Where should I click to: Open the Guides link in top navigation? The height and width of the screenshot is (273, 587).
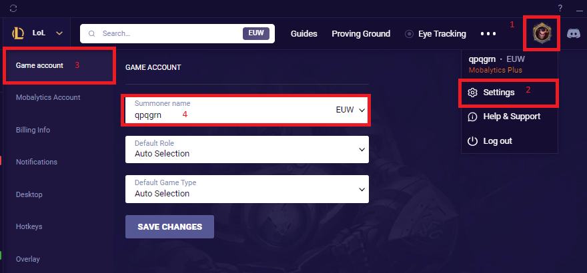click(304, 34)
